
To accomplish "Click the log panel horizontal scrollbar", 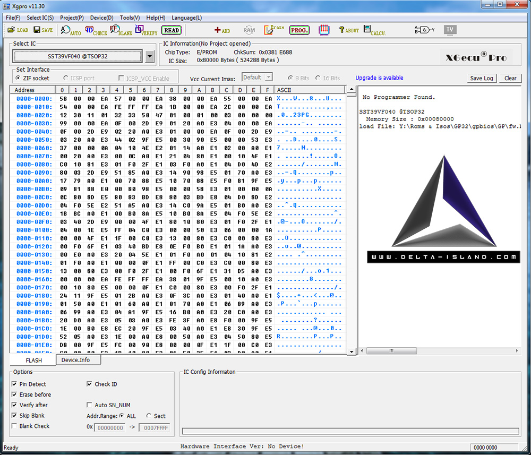I will [439, 351].
